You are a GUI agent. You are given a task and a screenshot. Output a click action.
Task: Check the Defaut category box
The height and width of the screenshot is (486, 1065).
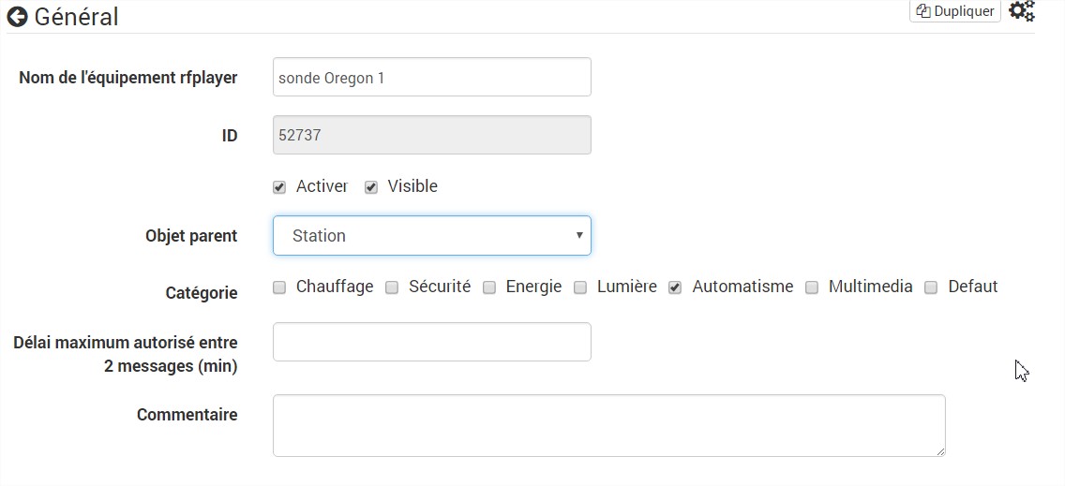tap(931, 287)
